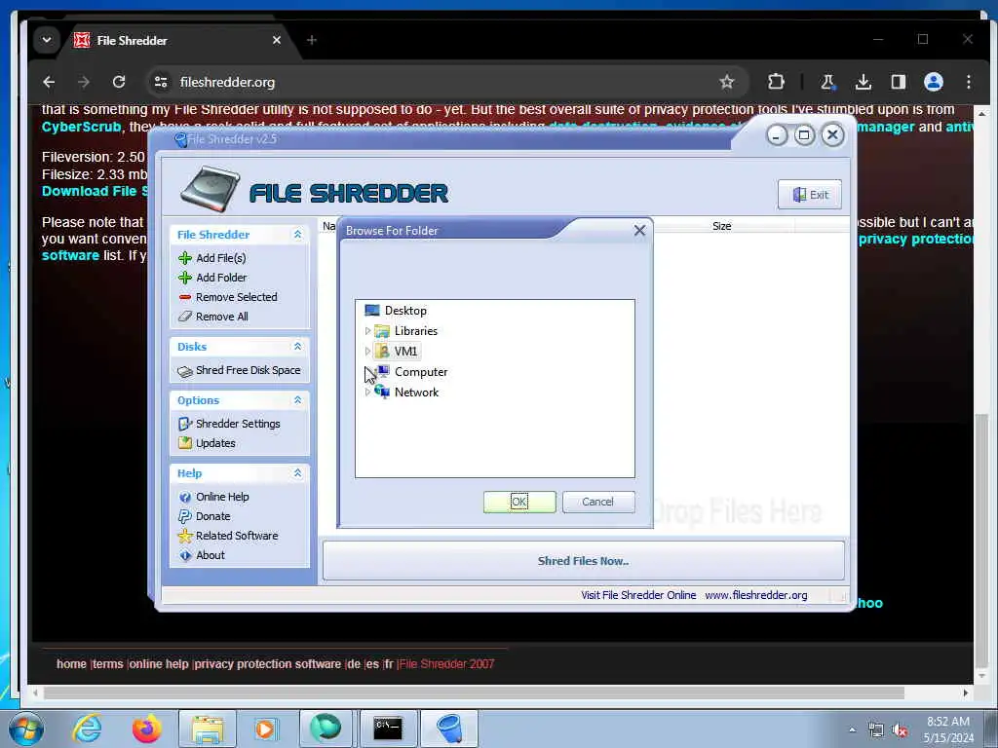The width and height of the screenshot is (998, 748).
Task: Click the Size column header
Action: coord(722,226)
